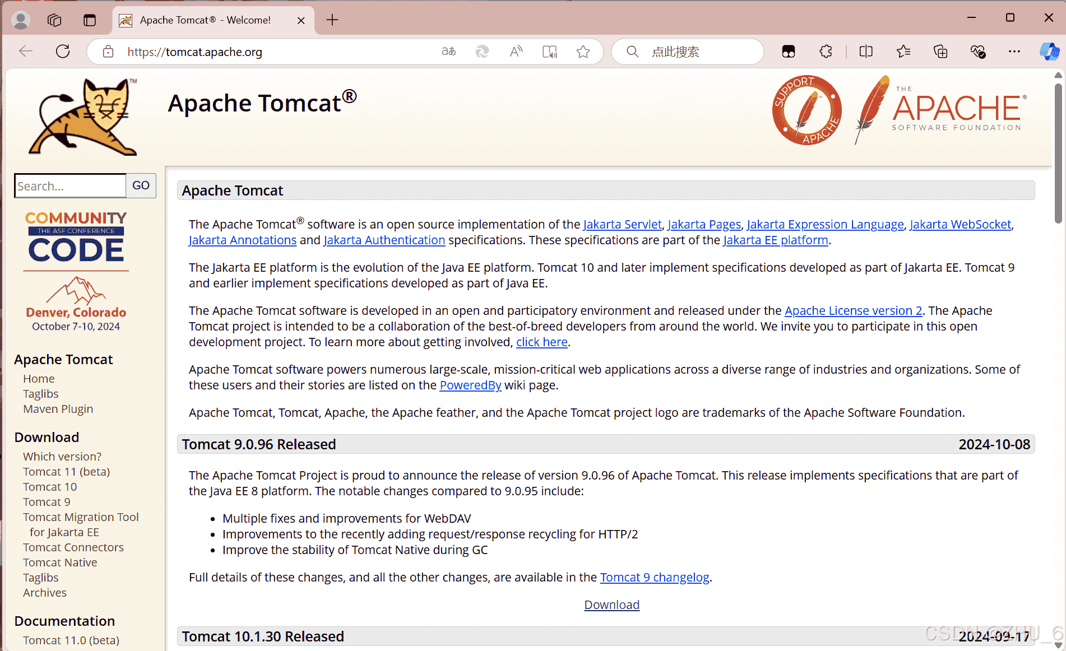Click the Tomcat cat logo
Screen dimensions: 1066x651
point(84,117)
